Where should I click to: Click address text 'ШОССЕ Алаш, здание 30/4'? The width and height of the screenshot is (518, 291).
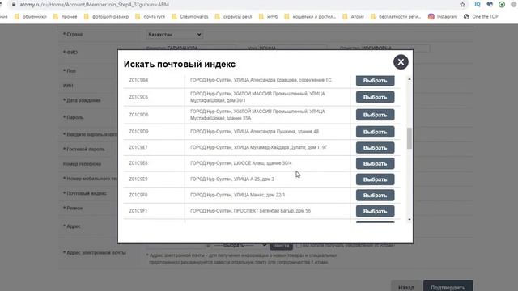coord(262,163)
